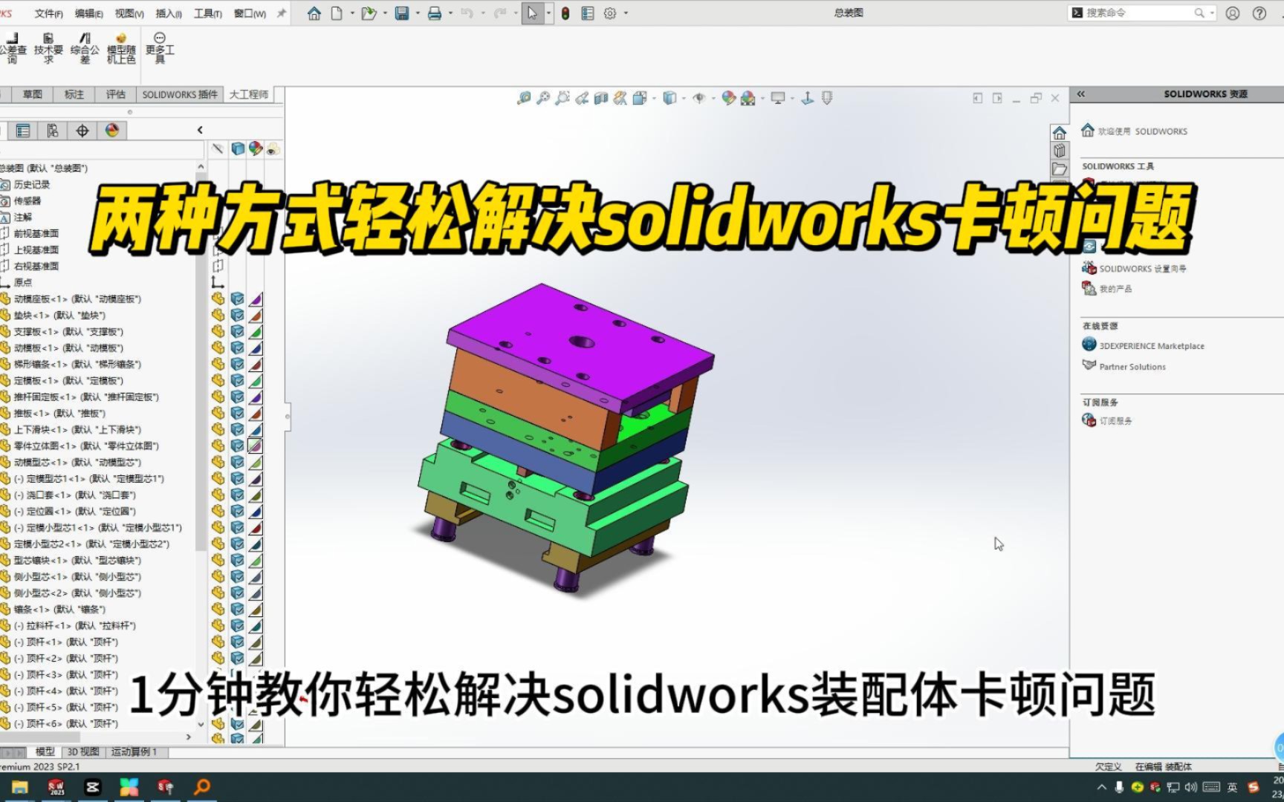Open 3DEXPERIENCE Marketplace link
1284x802 pixels.
pyautogui.click(x=1152, y=346)
